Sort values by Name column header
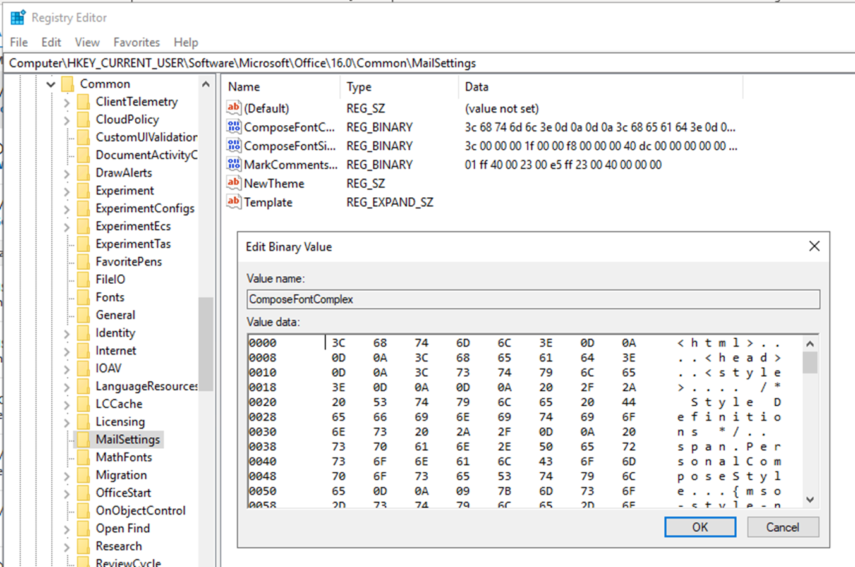This screenshot has height=567, width=855. point(281,87)
